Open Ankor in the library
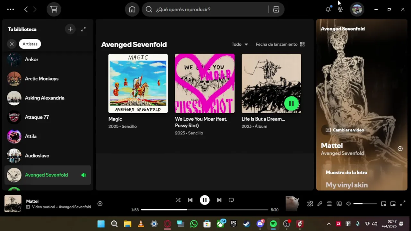The width and height of the screenshot is (411, 231). [x=48, y=59]
